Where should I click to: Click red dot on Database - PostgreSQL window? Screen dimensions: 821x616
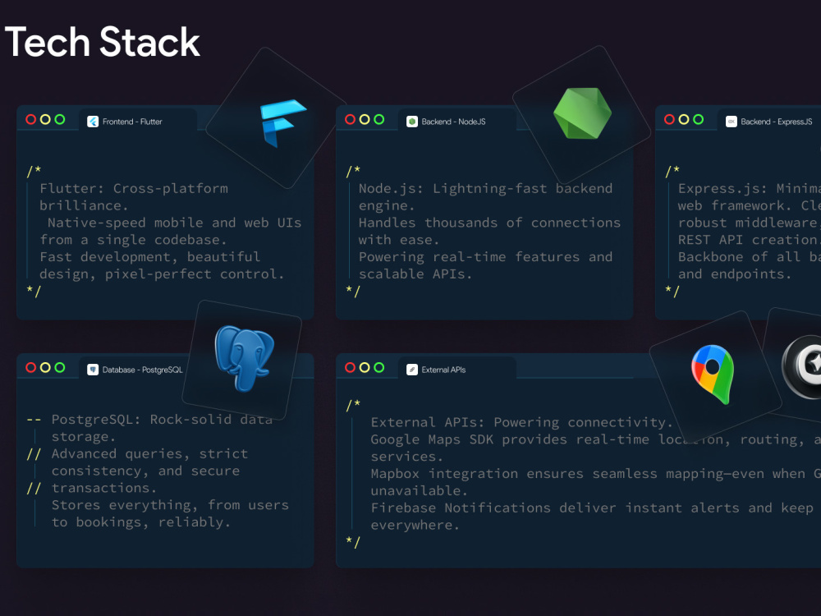(x=31, y=367)
